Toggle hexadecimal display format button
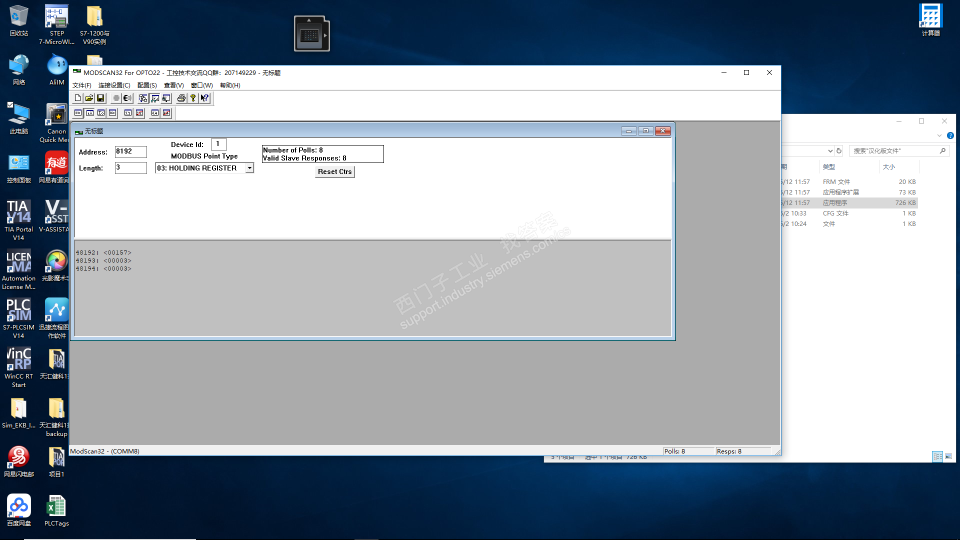This screenshot has height=540, width=960. pos(113,113)
